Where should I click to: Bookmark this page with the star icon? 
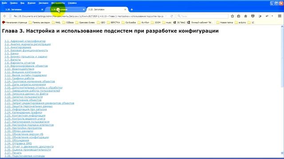pyautogui.click(x=233, y=16)
